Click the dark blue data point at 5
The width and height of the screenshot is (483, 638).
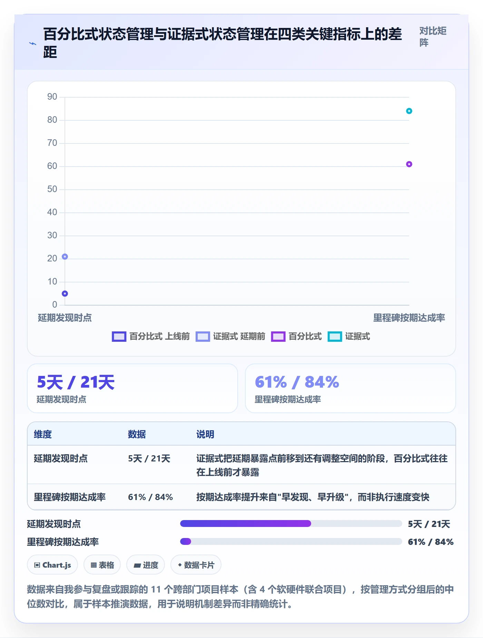pyautogui.click(x=65, y=293)
